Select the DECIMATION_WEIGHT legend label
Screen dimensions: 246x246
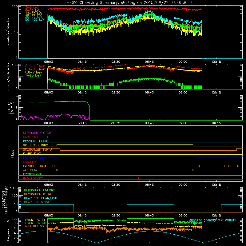pos(39,194)
